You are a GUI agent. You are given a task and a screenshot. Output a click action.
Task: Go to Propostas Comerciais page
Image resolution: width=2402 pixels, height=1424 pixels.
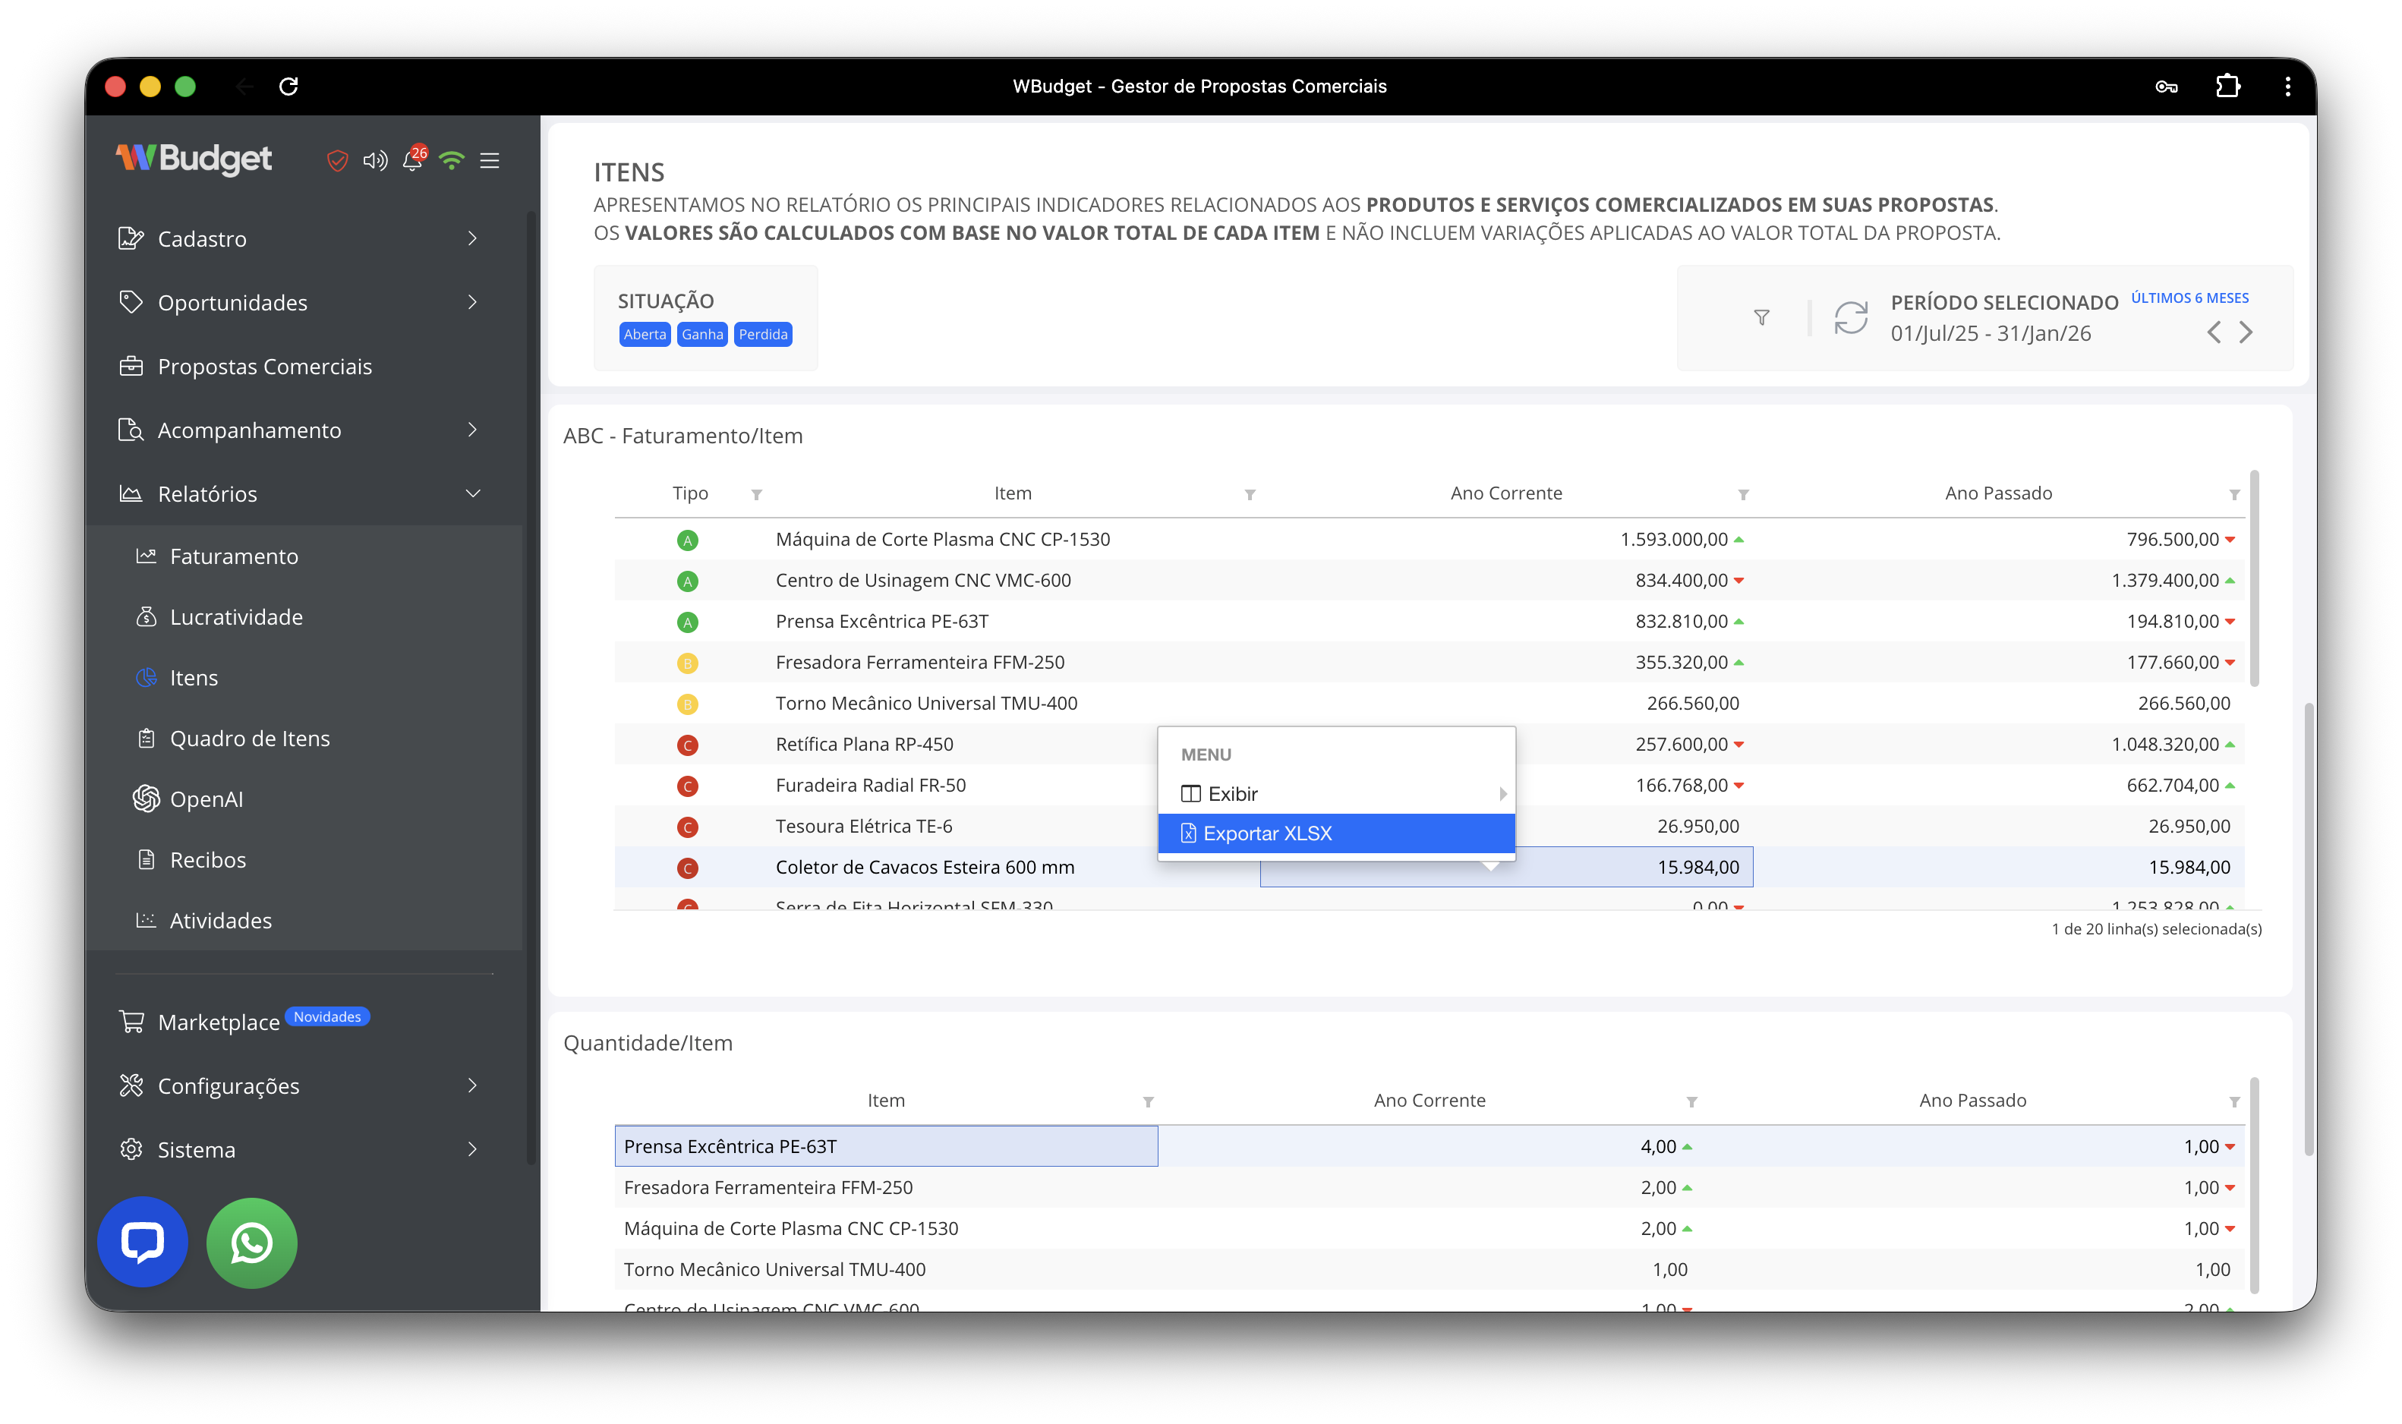click(x=264, y=367)
